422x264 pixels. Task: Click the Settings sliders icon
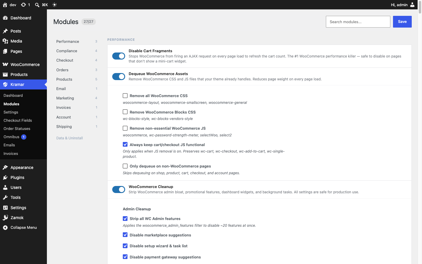click(x=5, y=208)
